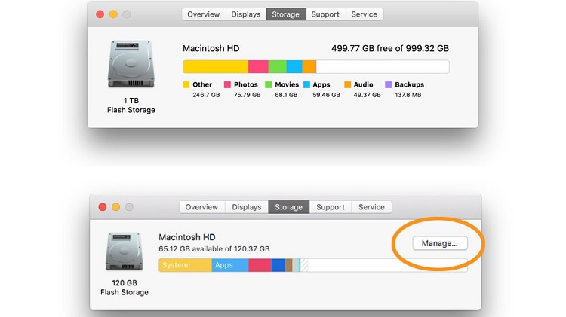Click the '75.79 GB' value under Photos
566x317 pixels.
248,95
